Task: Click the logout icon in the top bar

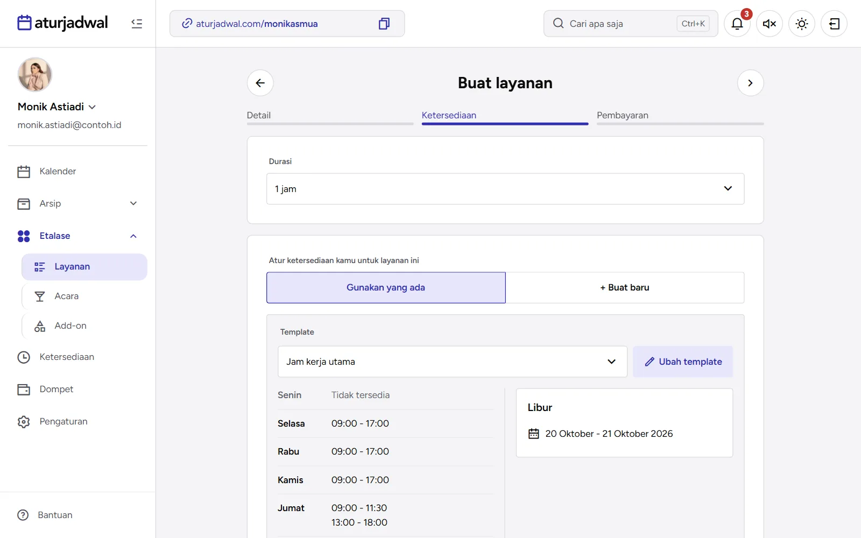Action: pyautogui.click(x=834, y=24)
